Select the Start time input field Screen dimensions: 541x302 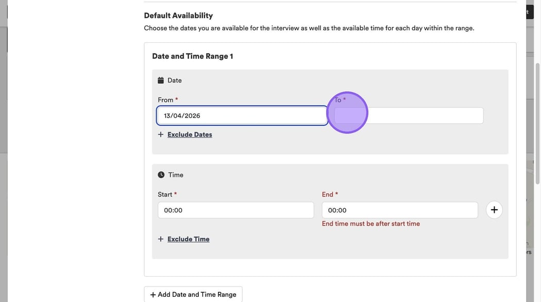[235, 210]
